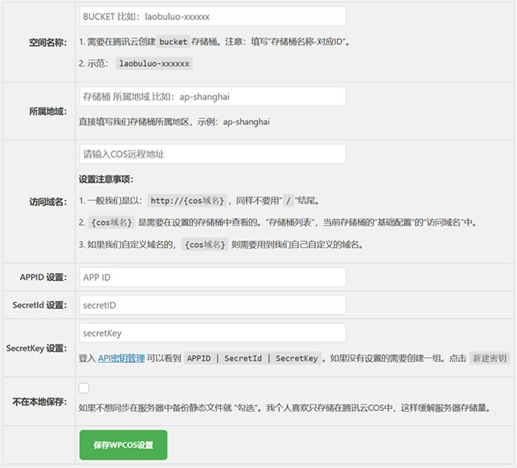Click the hint about backing up static files
This screenshot has width=517, height=468.
click(285, 408)
